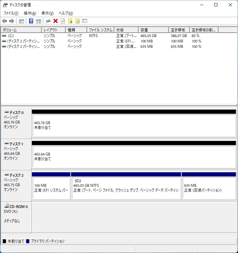238x253 pixels.
Task: Click the red X delete icon
Action: pyautogui.click(x=56, y=21)
